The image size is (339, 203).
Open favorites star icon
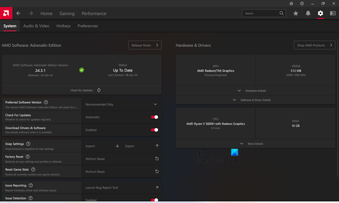point(296,14)
